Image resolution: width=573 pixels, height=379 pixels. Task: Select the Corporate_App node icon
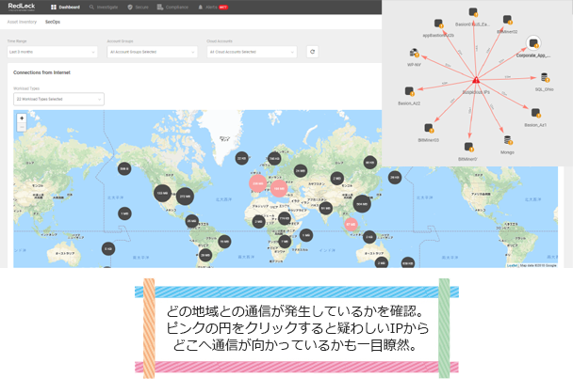pyautogui.click(x=533, y=43)
